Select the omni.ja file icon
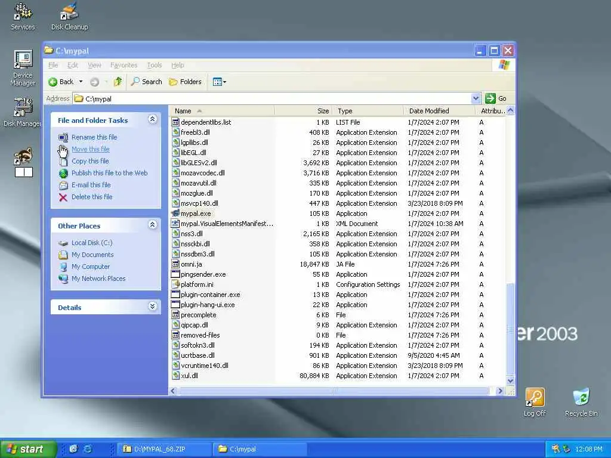This screenshot has height=458, width=611. pyautogui.click(x=175, y=264)
